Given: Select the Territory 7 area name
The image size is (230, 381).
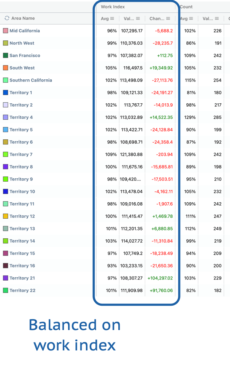Looking at the screenshot, I should [x=21, y=154].
